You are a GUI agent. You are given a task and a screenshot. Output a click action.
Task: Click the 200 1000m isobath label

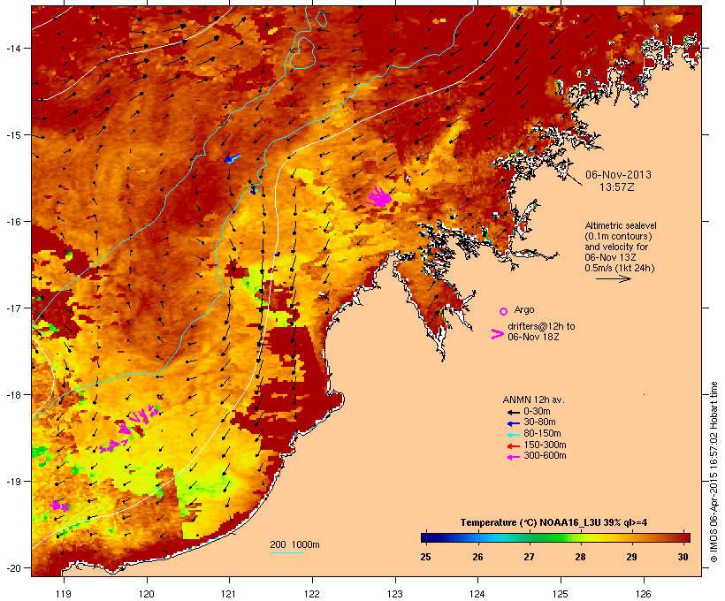click(x=294, y=544)
